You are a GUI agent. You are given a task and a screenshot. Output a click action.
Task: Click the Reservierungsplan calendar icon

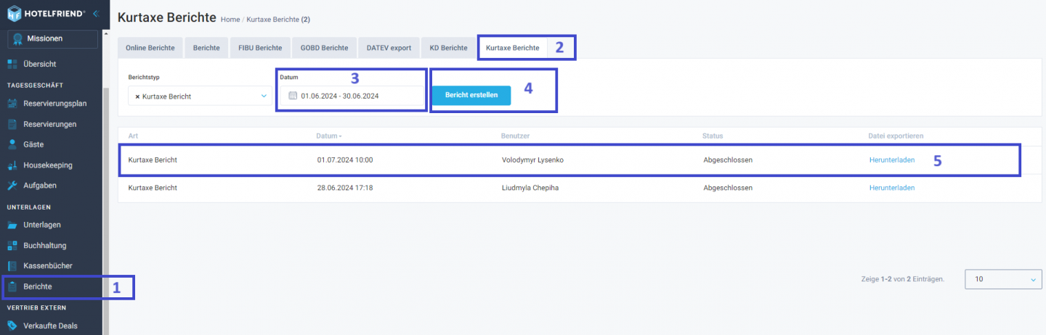click(12, 104)
